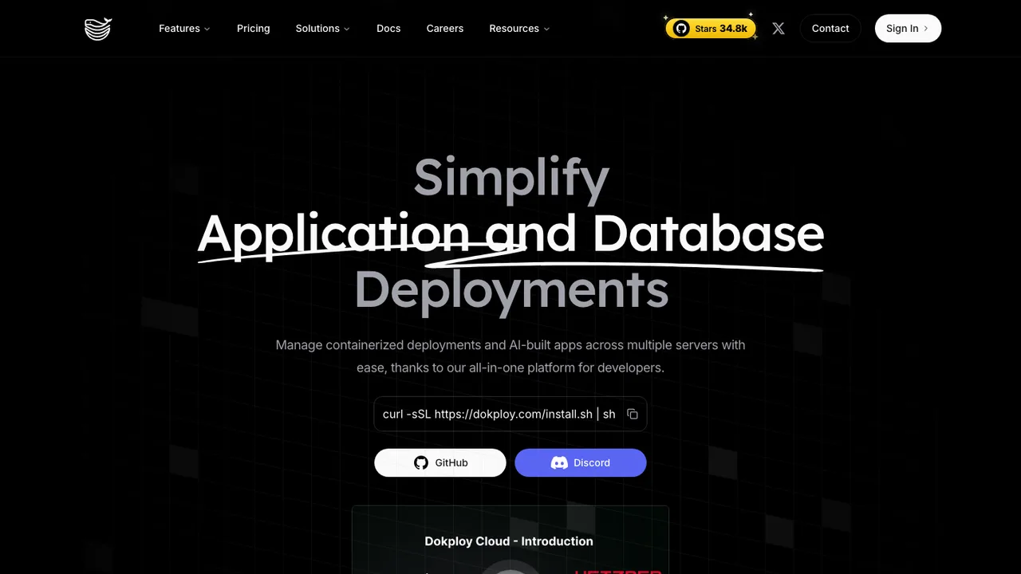Viewport: 1021px width, 574px height.
Task: Open the X (Twitter) icon link
Action: tap(779, 29)
